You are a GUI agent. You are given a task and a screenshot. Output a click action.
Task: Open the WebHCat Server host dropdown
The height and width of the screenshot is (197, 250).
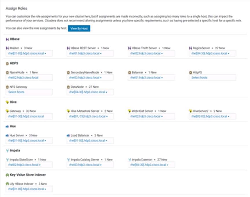(151, 116)
